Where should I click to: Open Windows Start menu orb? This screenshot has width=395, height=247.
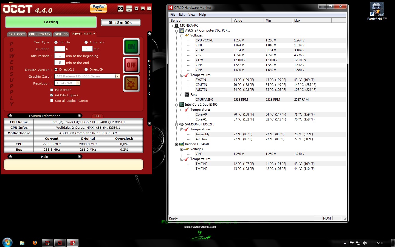pos(7,243)
